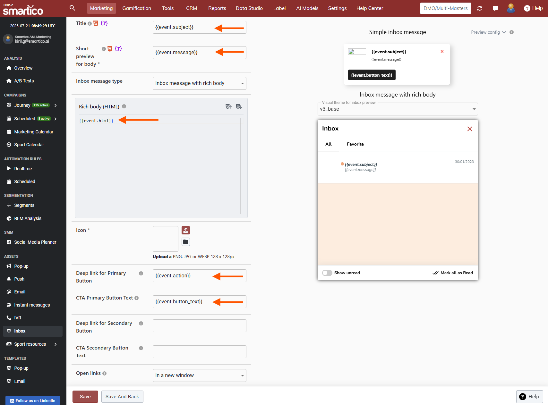Click the upload icon next to Icon field
Image resolution: width=548 pixels, height=405 pixels.
pos(186,230)
